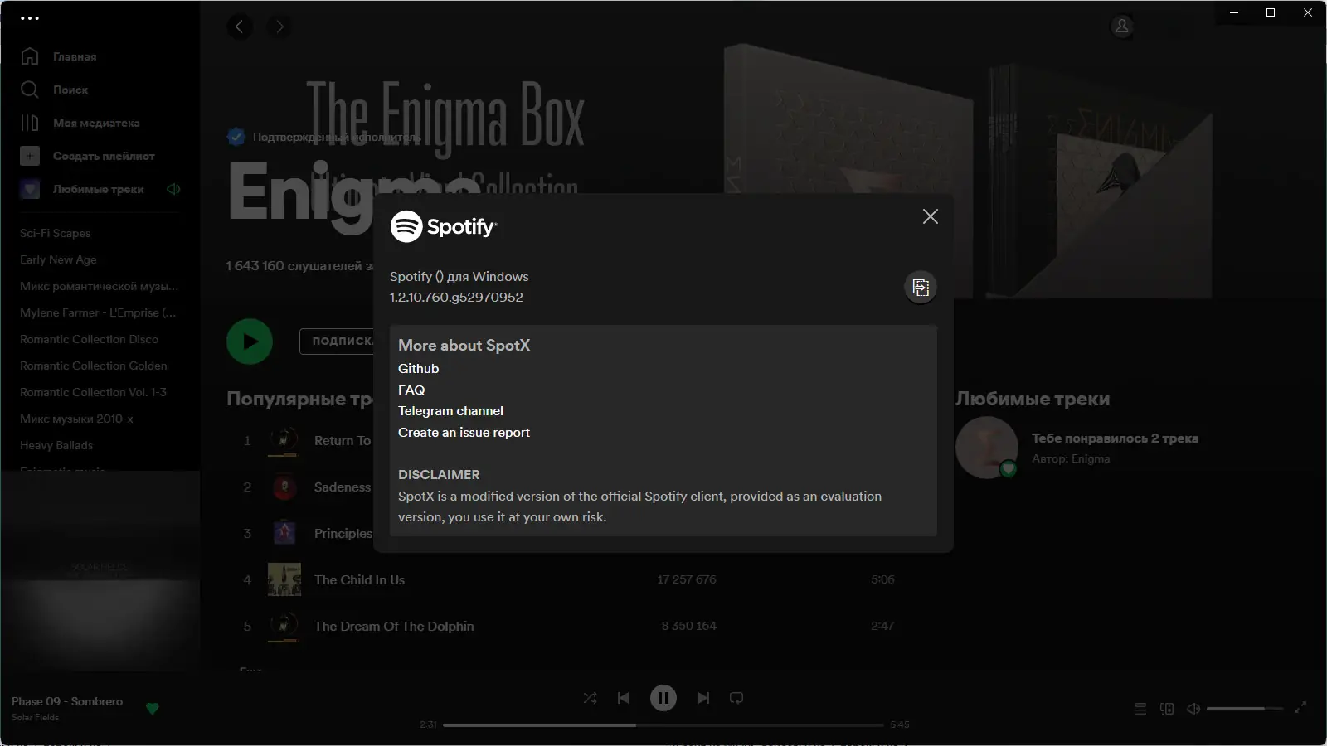Open the Heavy Ballads playlist
The height and width of the screenshot is (746, 1327).
pos(56,445)
